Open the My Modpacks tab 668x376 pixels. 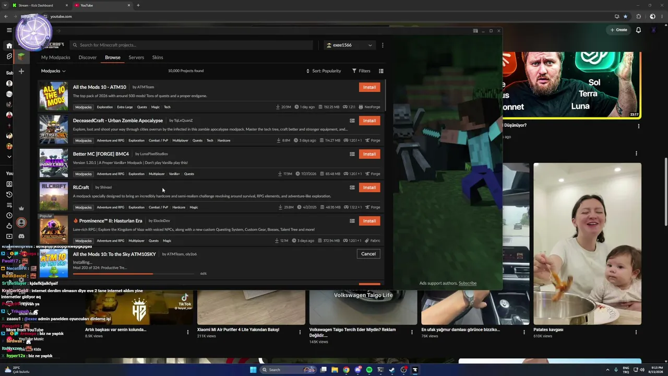56,57
